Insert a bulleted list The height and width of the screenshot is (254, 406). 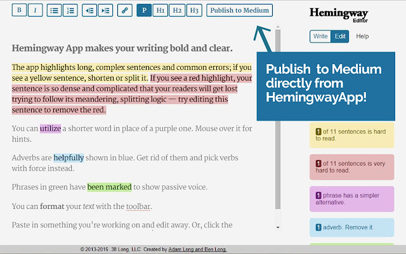point(54,10)
